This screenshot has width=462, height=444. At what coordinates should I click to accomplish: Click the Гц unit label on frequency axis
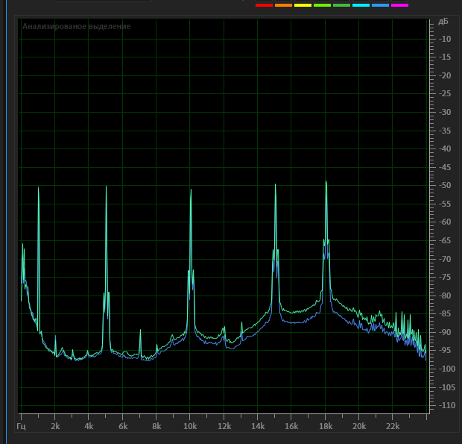coord(21,427)
